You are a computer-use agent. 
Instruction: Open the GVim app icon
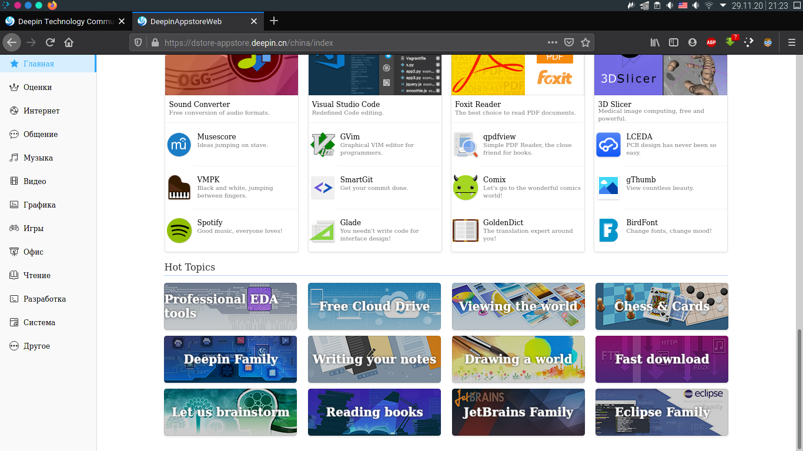(323, 145)
